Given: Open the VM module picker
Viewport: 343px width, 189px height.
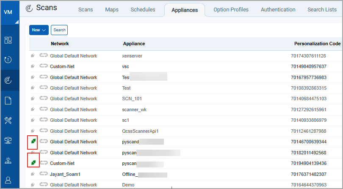Looking at the screenshot, I should coord(10,13).
